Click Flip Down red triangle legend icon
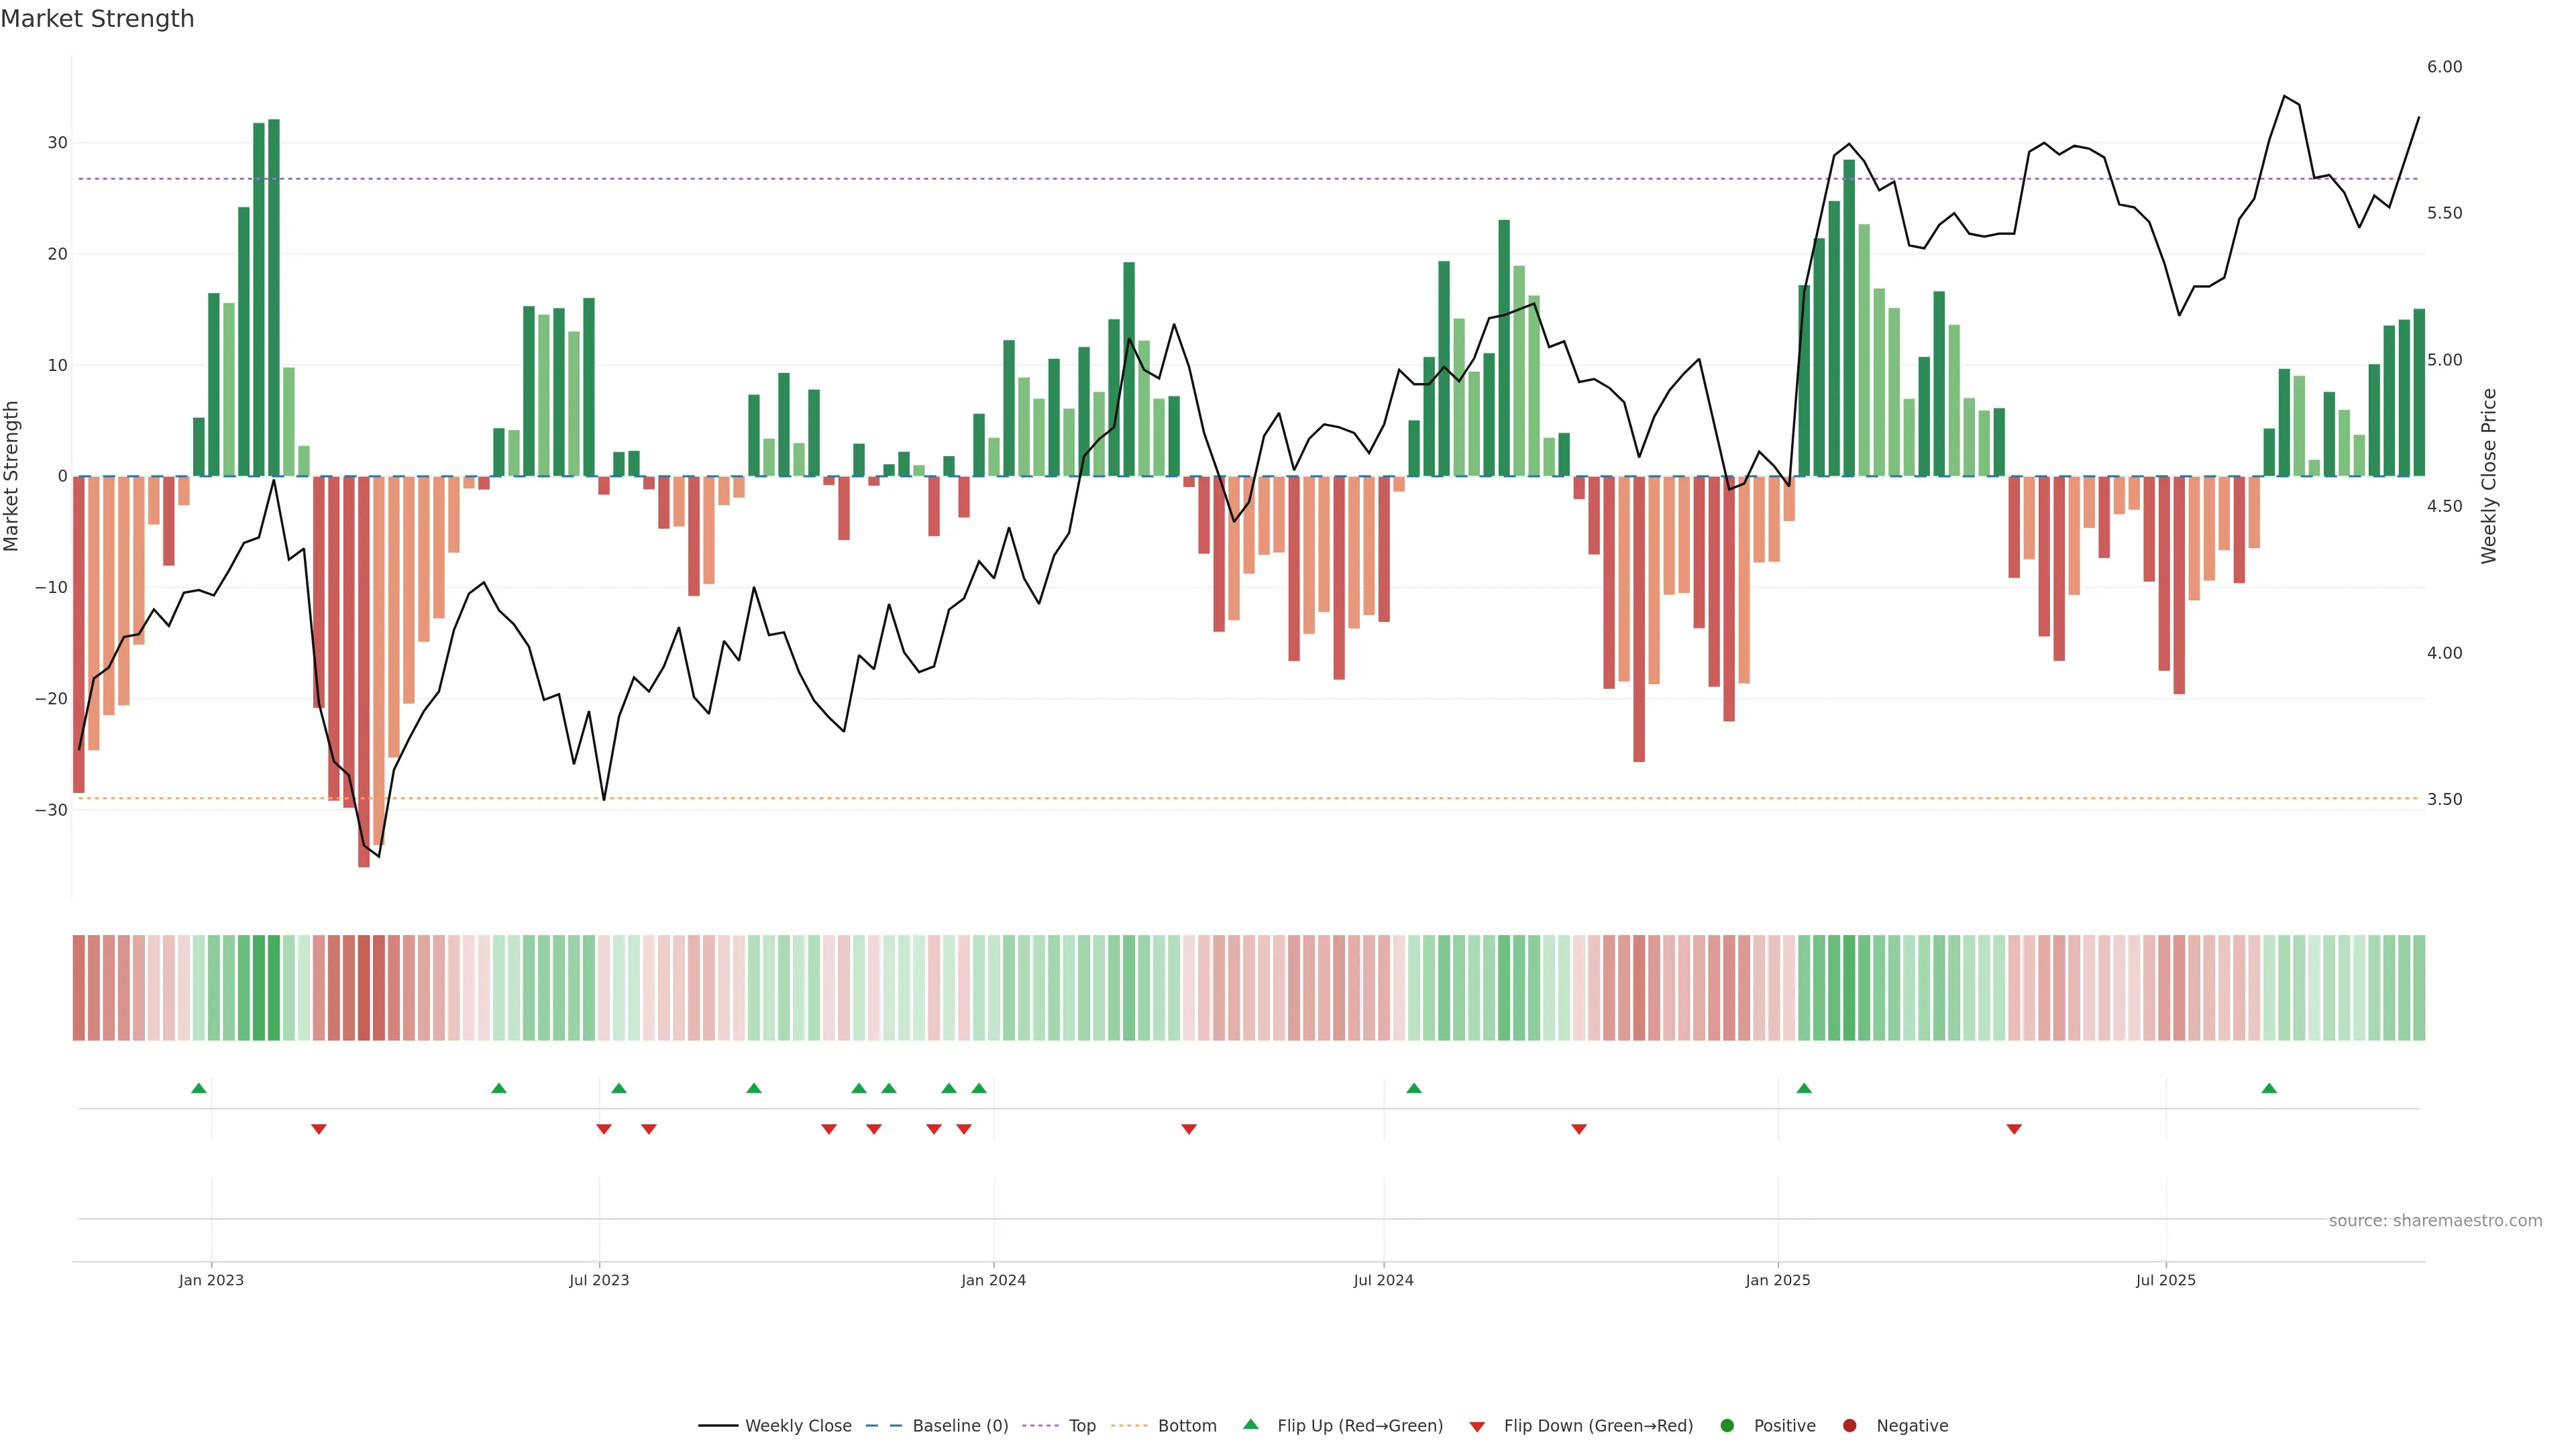2576x1449 pixels. pos(1477,1427)
